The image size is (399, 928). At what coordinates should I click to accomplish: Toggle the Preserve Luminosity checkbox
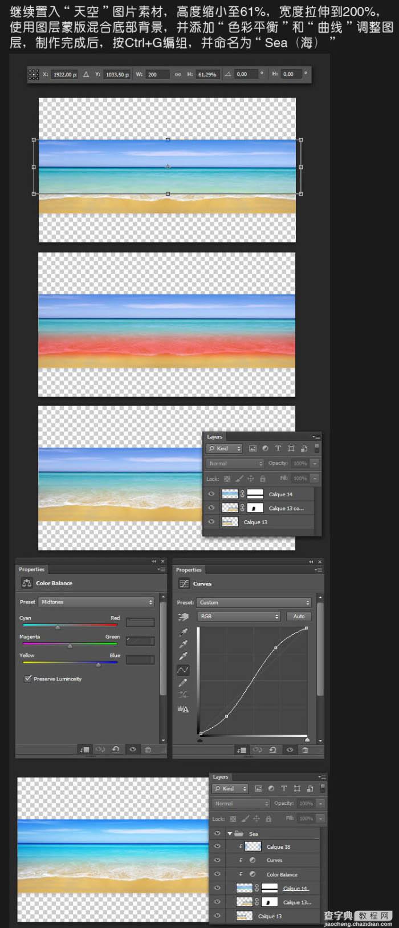[27, 679]
